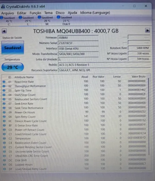Click the Letra da Unidade field
Screen dimensions: 155x181
(x=78, y=59)
